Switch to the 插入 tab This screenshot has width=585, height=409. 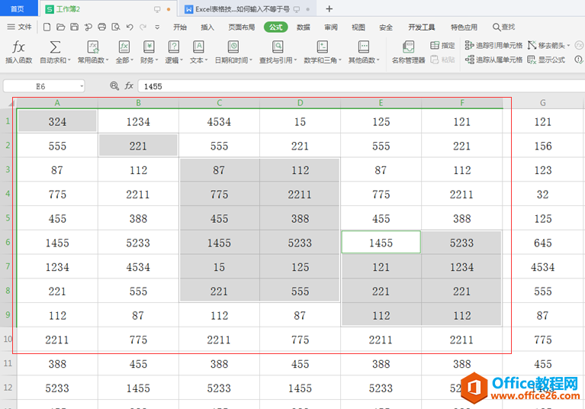coord(207,27)
